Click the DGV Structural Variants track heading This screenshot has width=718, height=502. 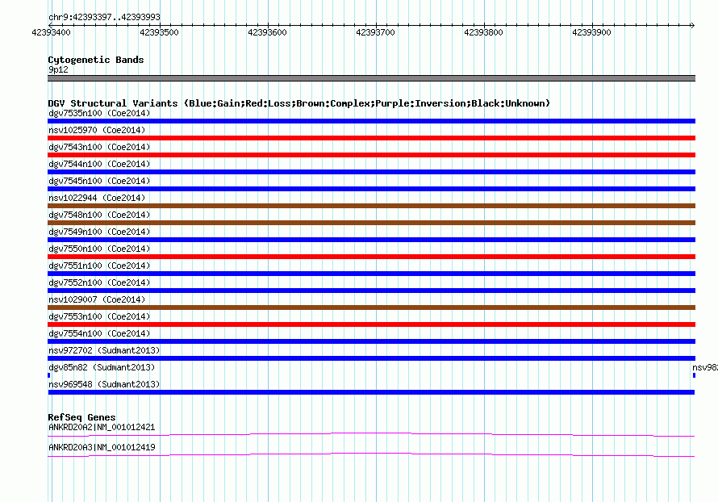(x=298, y=103)
